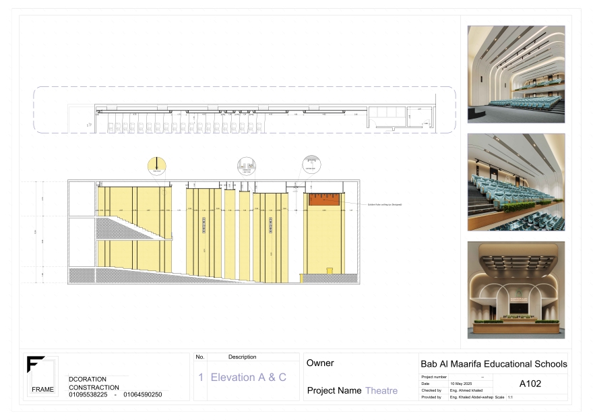Image resolution: width=593 pixels, height=420 pixels.
Task: Click the Description column header
Action: pyautogui.click(x=242, y=357)
